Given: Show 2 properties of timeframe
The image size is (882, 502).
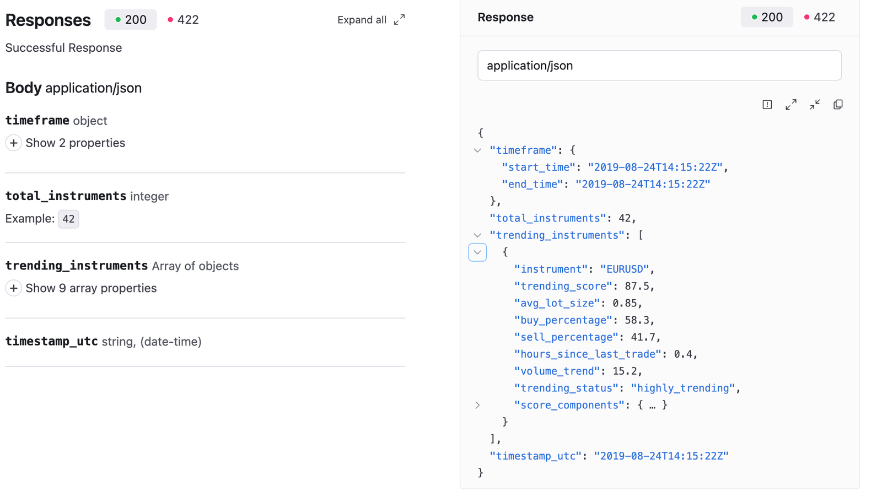Looking at the screenshot, I should click(75, 143).
